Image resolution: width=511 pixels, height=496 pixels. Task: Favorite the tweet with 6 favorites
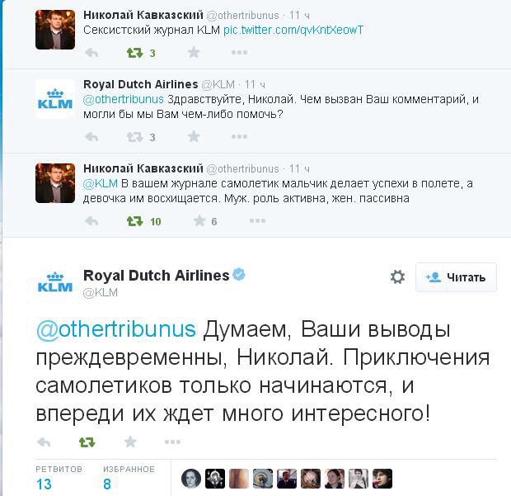pyautogui.click(x=199, y=221)
